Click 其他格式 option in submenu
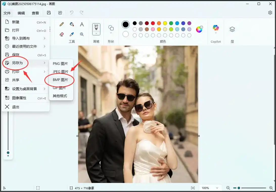 coord(60,96)
